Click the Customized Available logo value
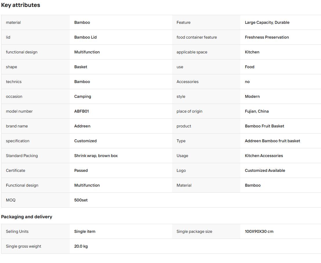This screenshot has height=263, width=321. pyautogui.click(x=265, y=170)
